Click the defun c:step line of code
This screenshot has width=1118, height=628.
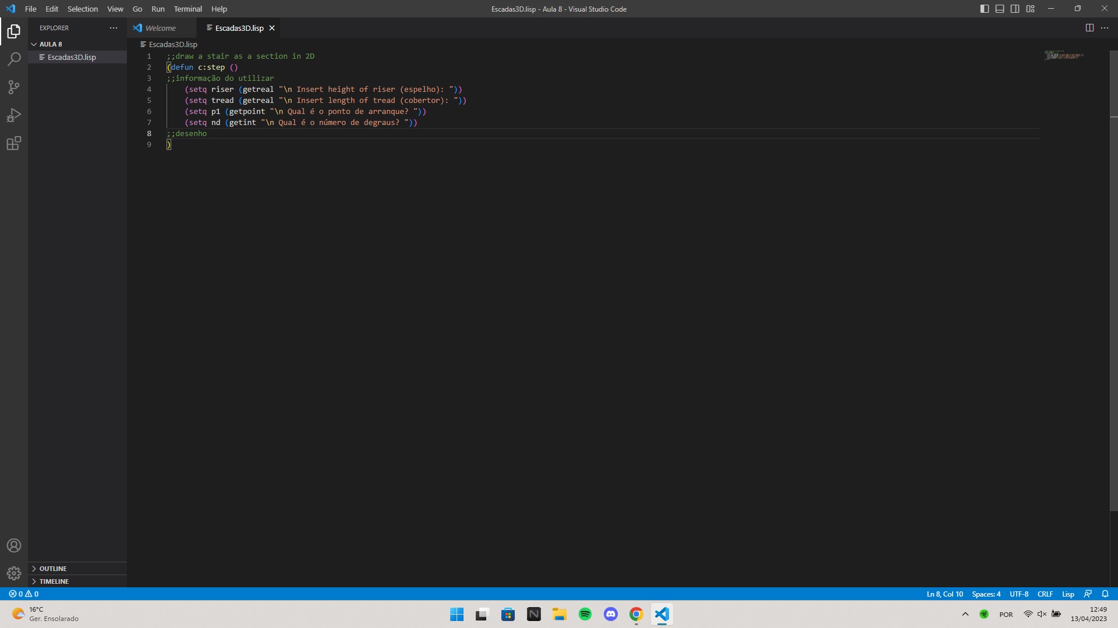pyautogui.click(x=203, y=67)
